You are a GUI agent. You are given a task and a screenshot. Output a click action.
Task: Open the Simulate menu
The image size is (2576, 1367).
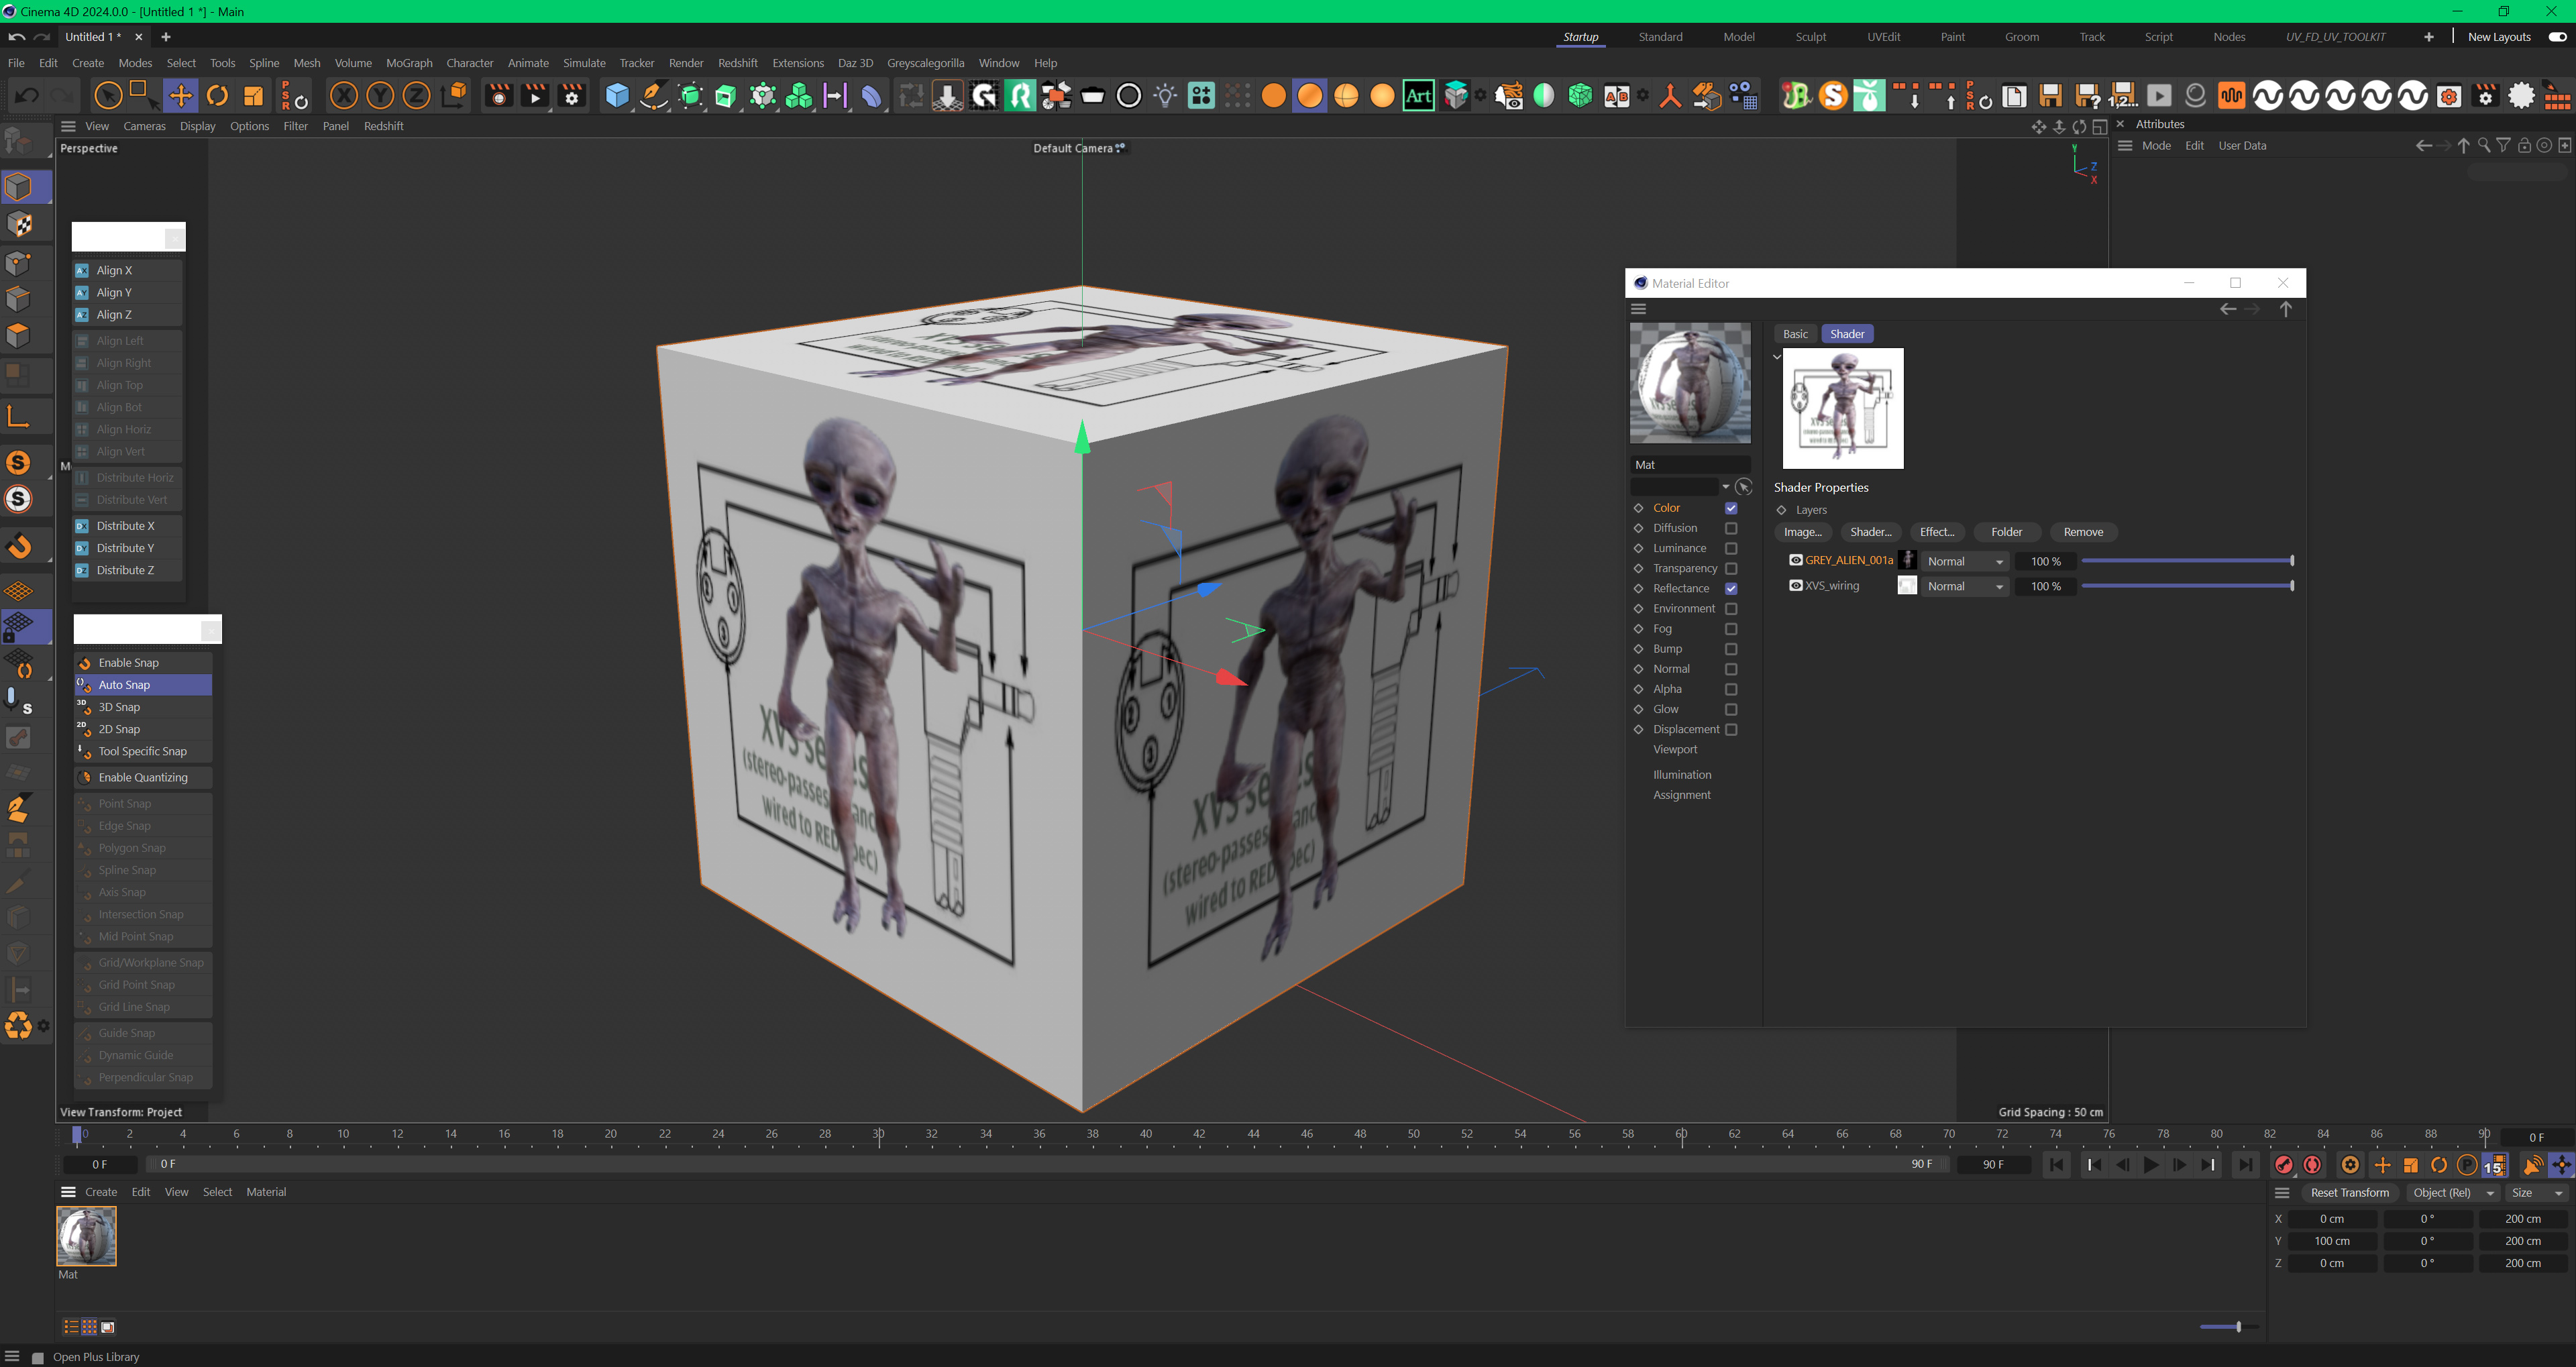point(584,63)
